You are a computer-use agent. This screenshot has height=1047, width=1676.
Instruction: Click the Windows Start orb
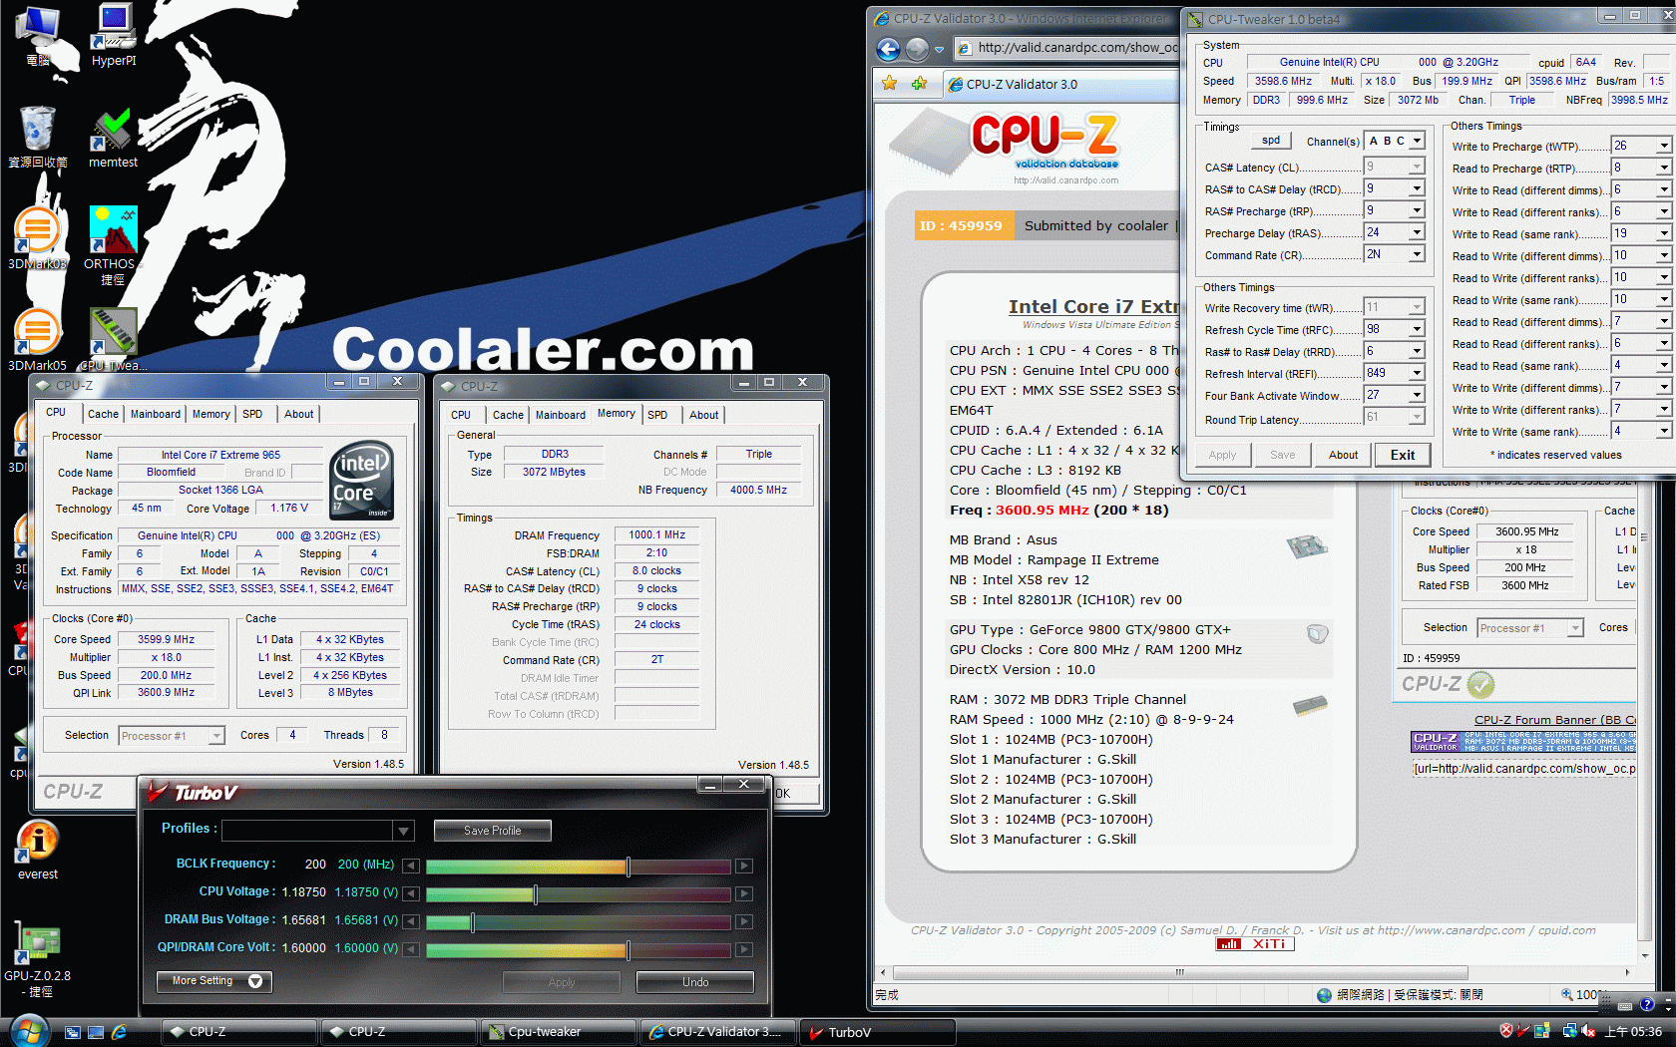28,1030
